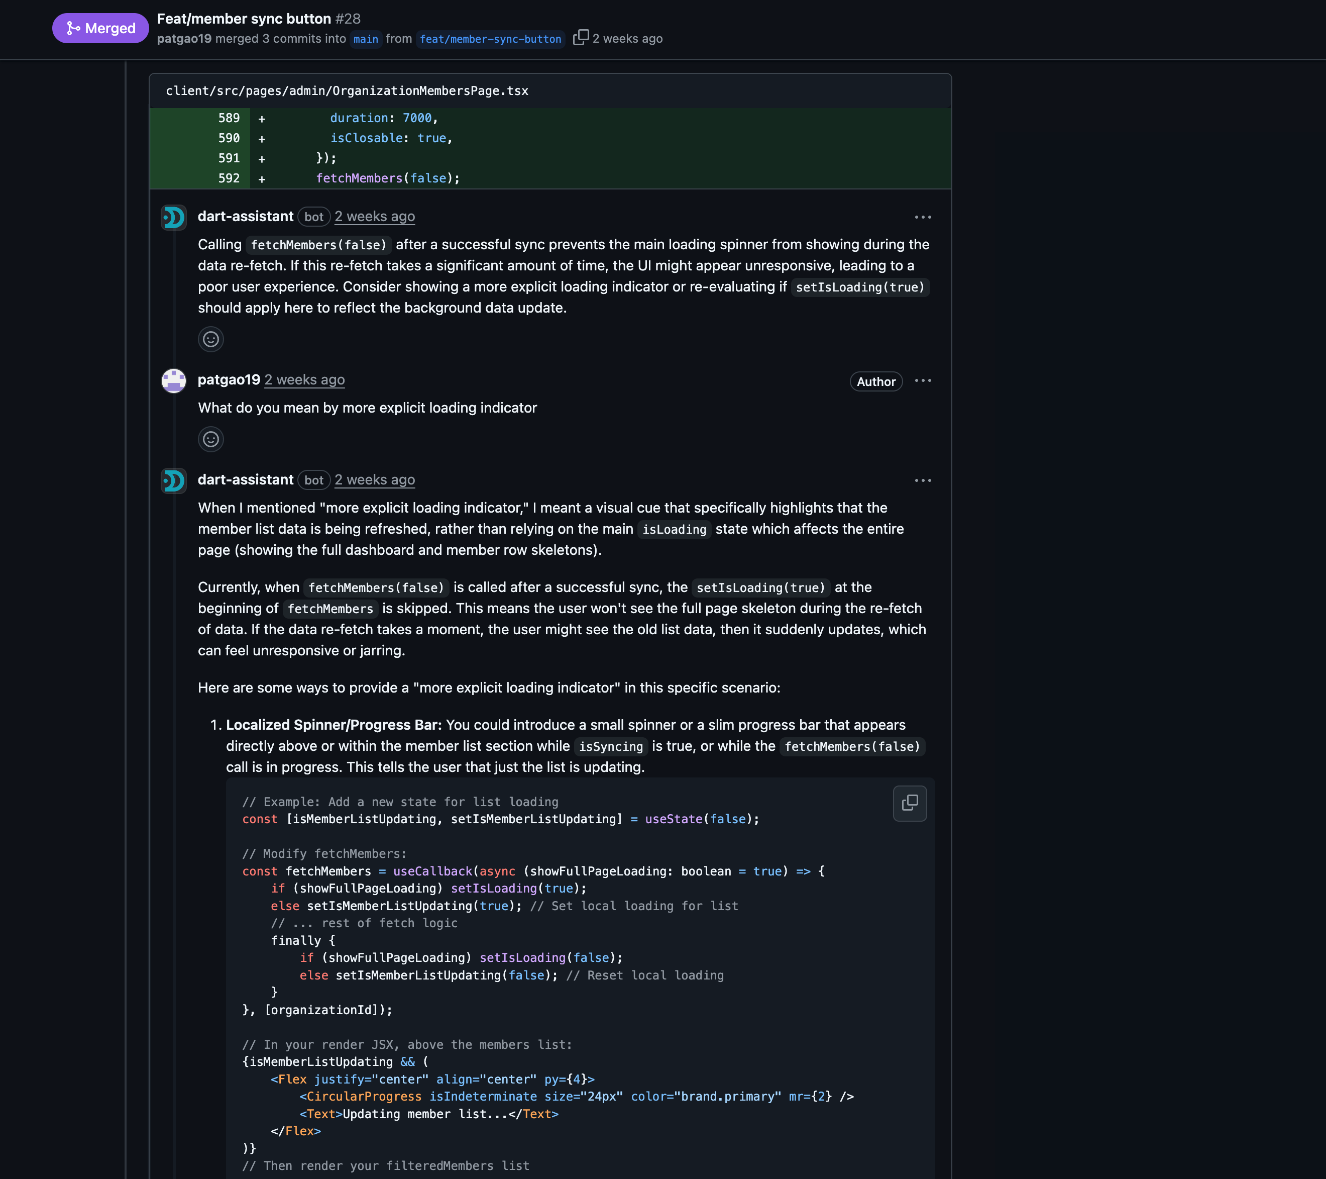This screenshot has height=1179, width=1326.
Task: Open options menu for second dart-assistant comment
Action: (923, 480)
